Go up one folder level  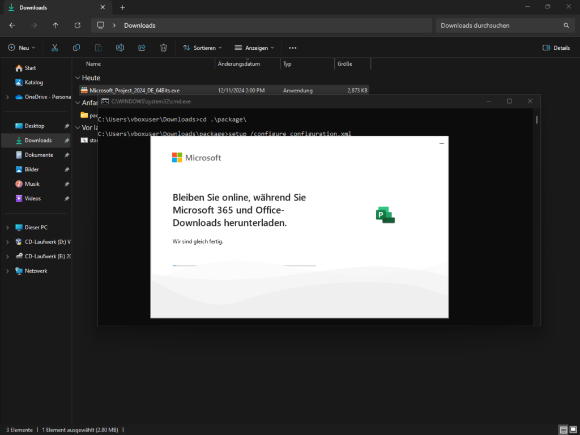pyautogui.click(x=56, y=25)
